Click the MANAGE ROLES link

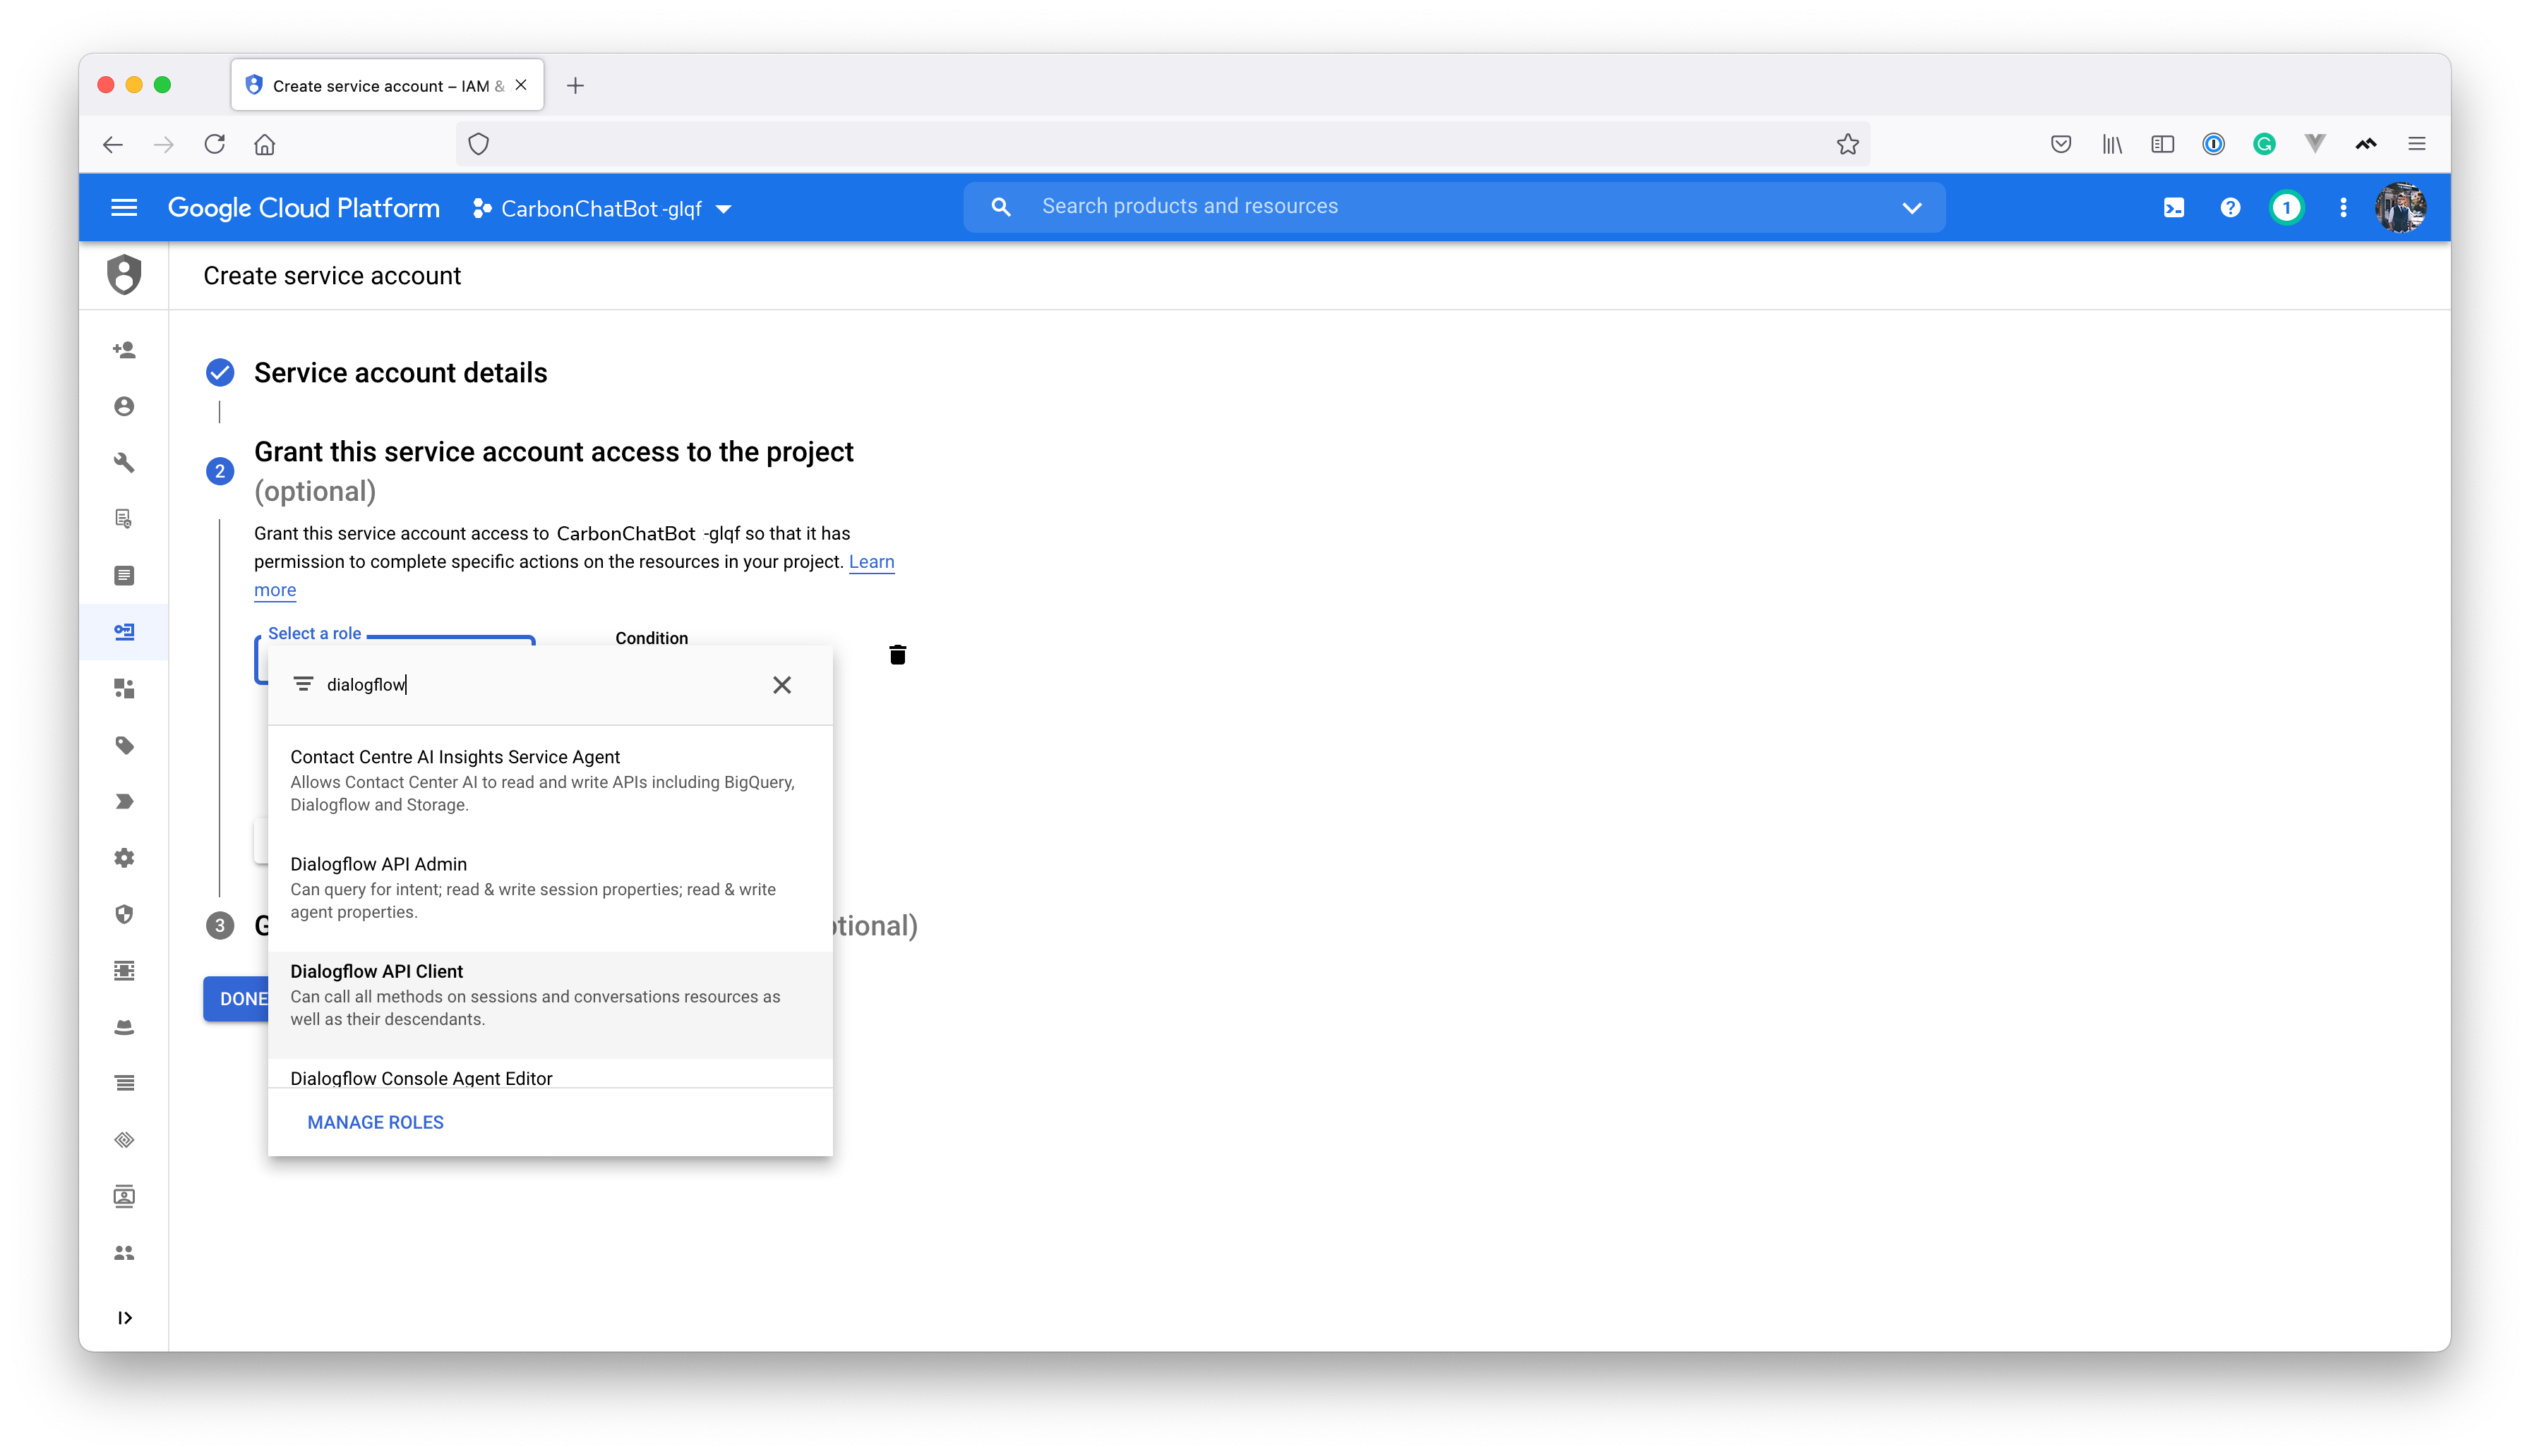375,1122
